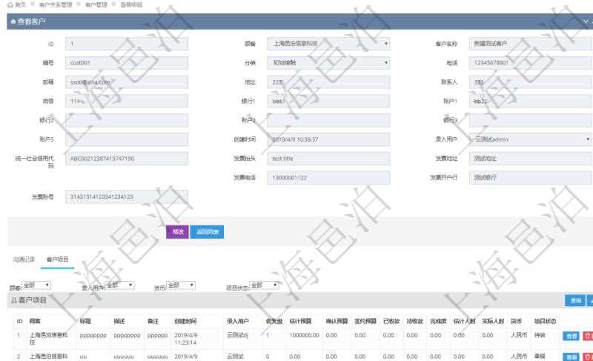Viewport: 593px width, 361px height.
Task: Open the 客户关系管理 breadcrumb link
Action: click(x=55, y=5)
